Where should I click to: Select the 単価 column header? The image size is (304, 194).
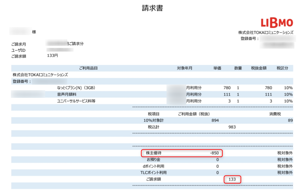217,68
